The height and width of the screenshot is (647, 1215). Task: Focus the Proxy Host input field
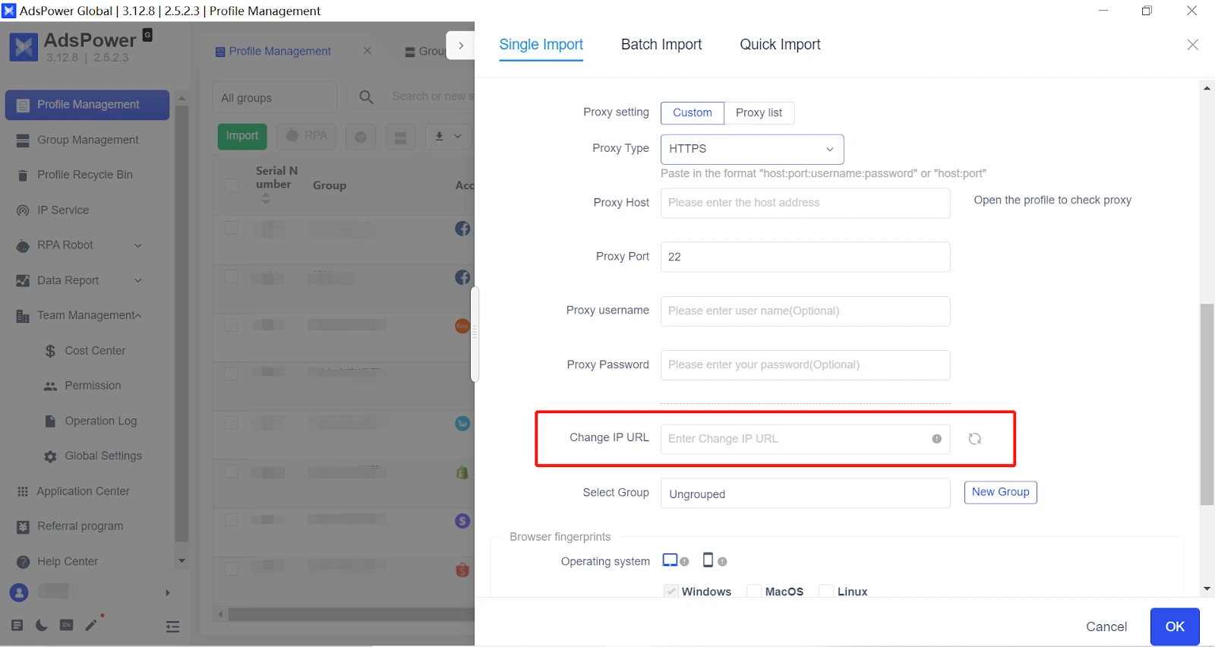pyautogui.click(x=805, y=203)
